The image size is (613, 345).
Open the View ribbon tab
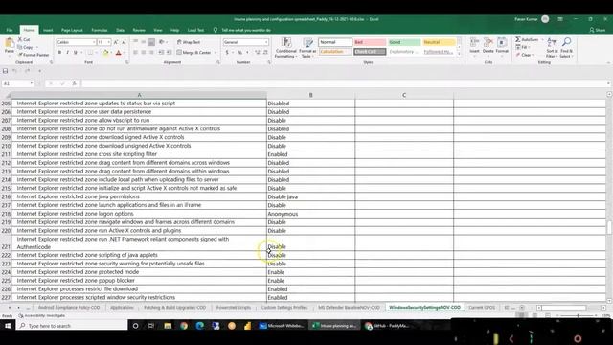(x=157, y=30)
